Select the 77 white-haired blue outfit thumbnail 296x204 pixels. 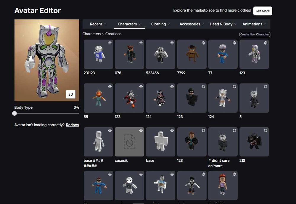coord(223,54)
